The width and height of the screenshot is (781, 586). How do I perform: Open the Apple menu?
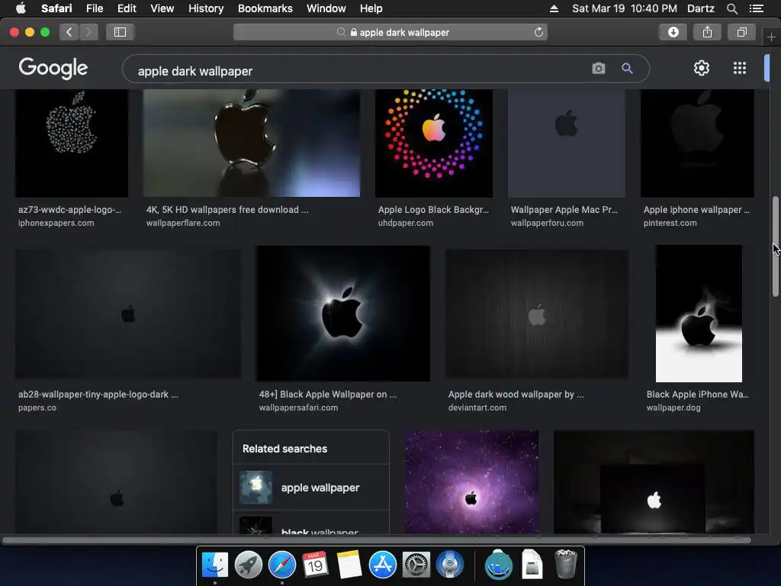[x=21, y=8]
